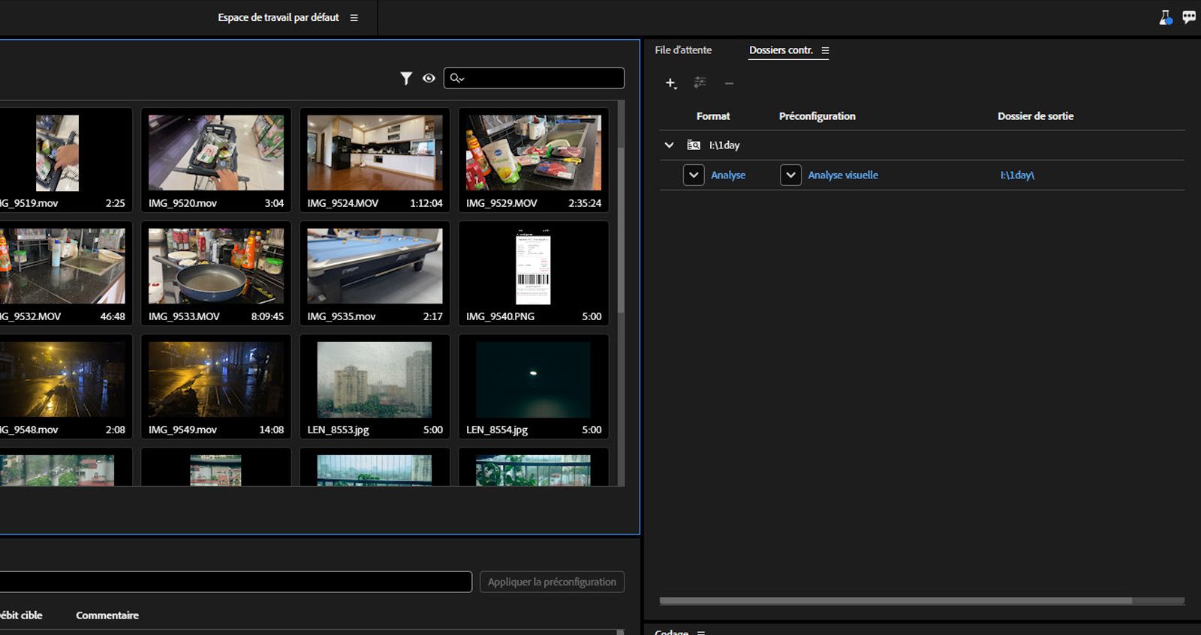Click the filter funnel icon

(x=406, y=78)
